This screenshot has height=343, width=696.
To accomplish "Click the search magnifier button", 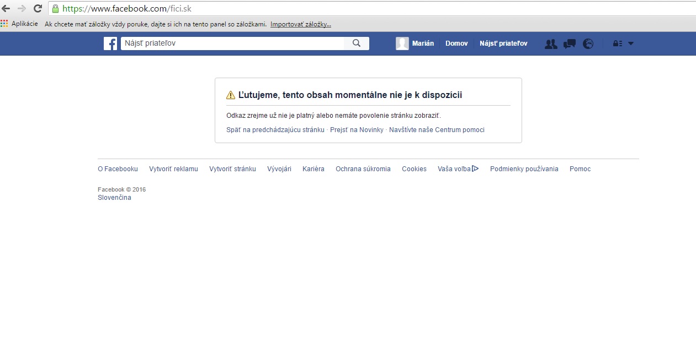I will pos(357,43).
